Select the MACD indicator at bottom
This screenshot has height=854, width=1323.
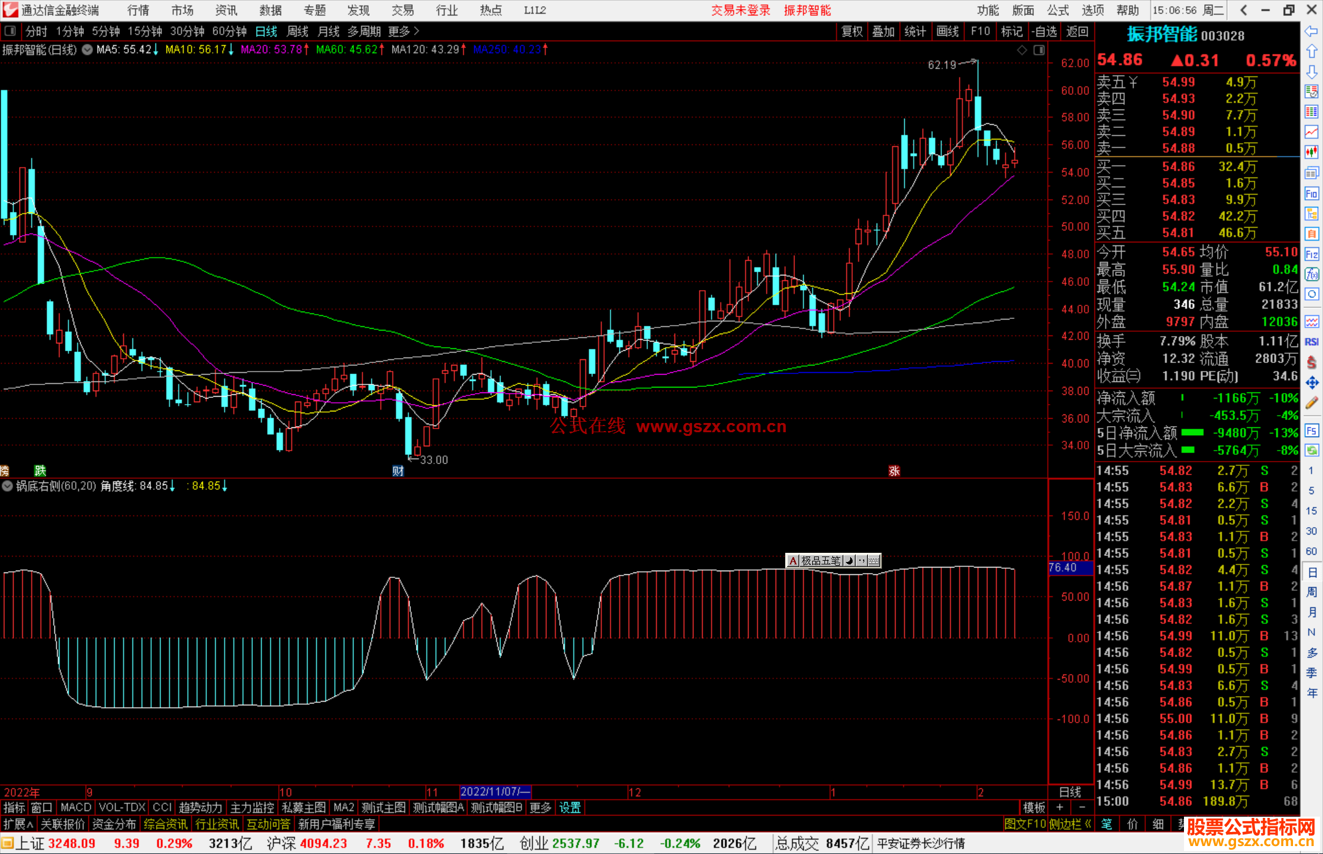(75, 807)
